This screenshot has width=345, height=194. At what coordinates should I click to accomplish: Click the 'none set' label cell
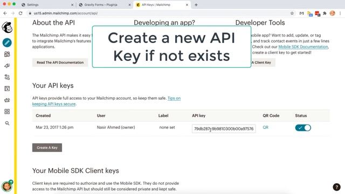[167, 127]
